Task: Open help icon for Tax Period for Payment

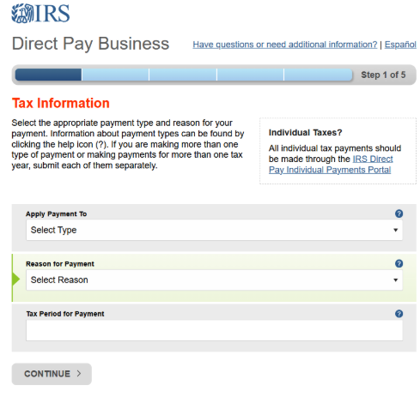Action: 399,314
